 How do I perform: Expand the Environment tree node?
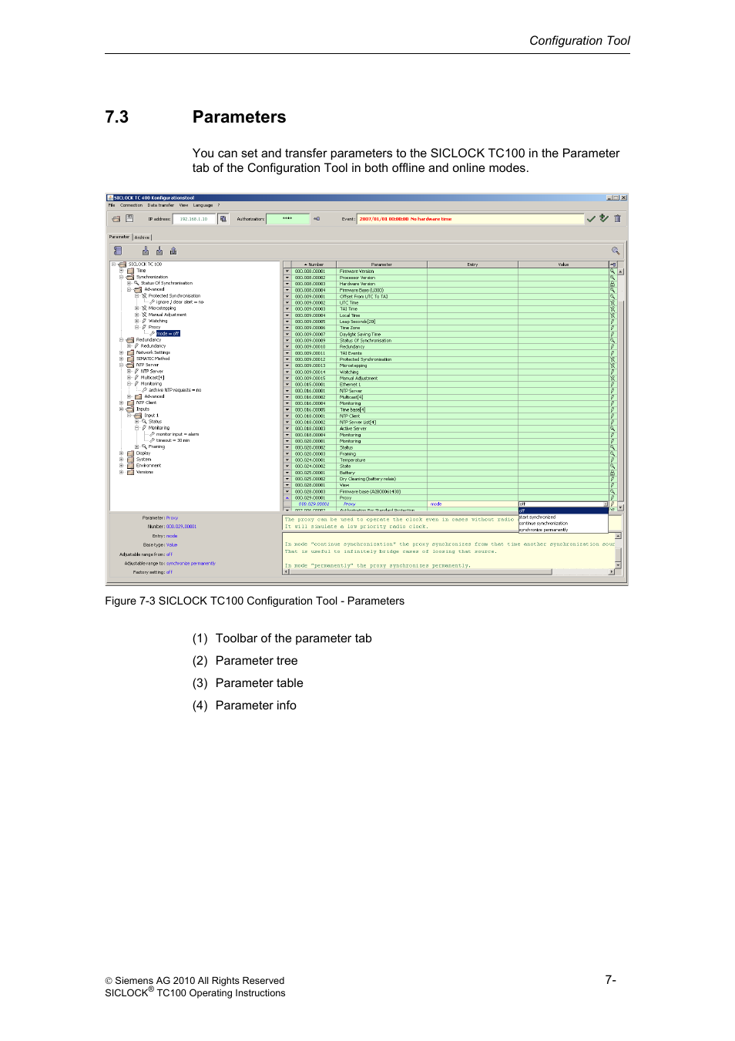pos(121,466)
